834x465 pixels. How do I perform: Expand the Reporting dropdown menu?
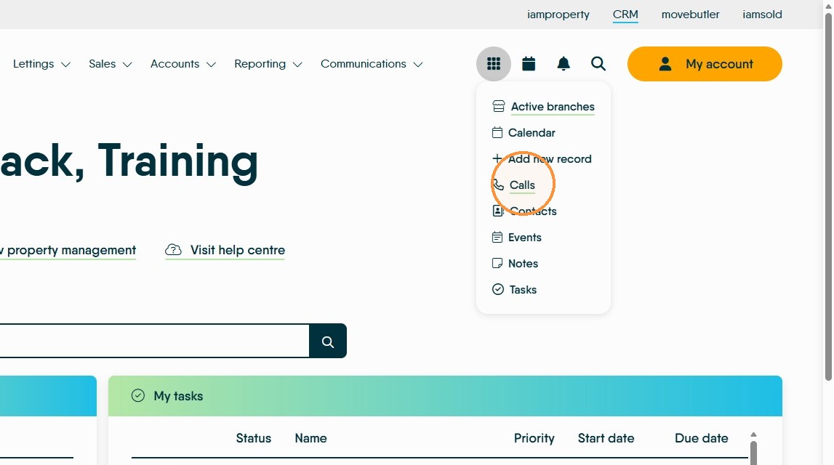click(x=268, y=64)
